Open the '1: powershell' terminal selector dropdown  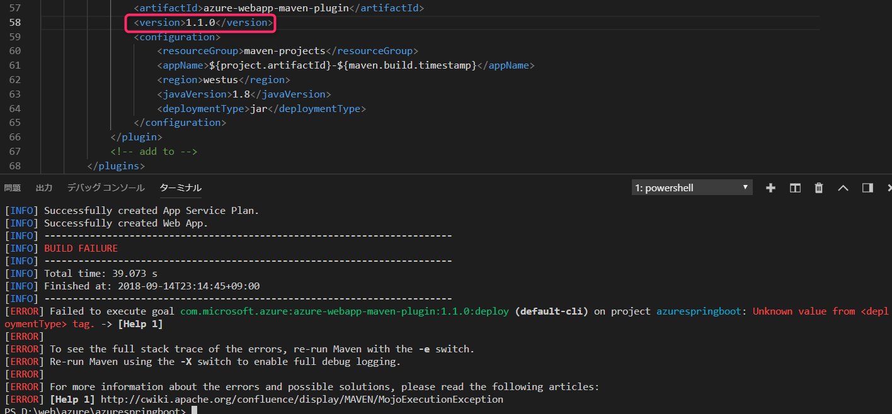pyautogui.click(x=692, y=187)
